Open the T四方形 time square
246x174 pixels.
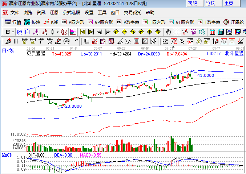154,22
